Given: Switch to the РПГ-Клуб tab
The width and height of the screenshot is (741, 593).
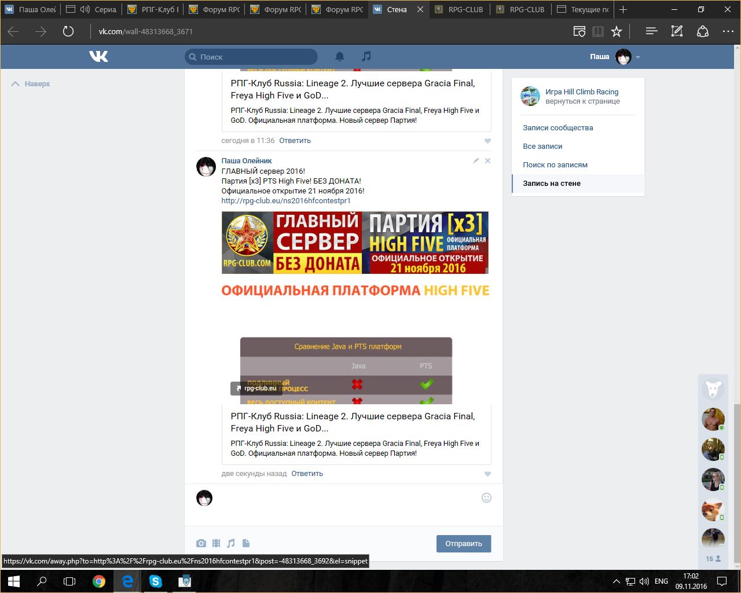Looking at the screenshot, I should pos(153,9).
